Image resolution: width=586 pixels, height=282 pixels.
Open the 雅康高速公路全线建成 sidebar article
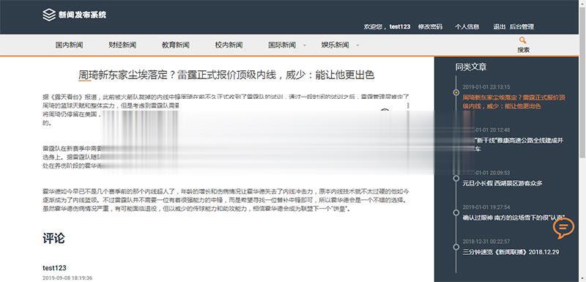[x=518, y=144]
